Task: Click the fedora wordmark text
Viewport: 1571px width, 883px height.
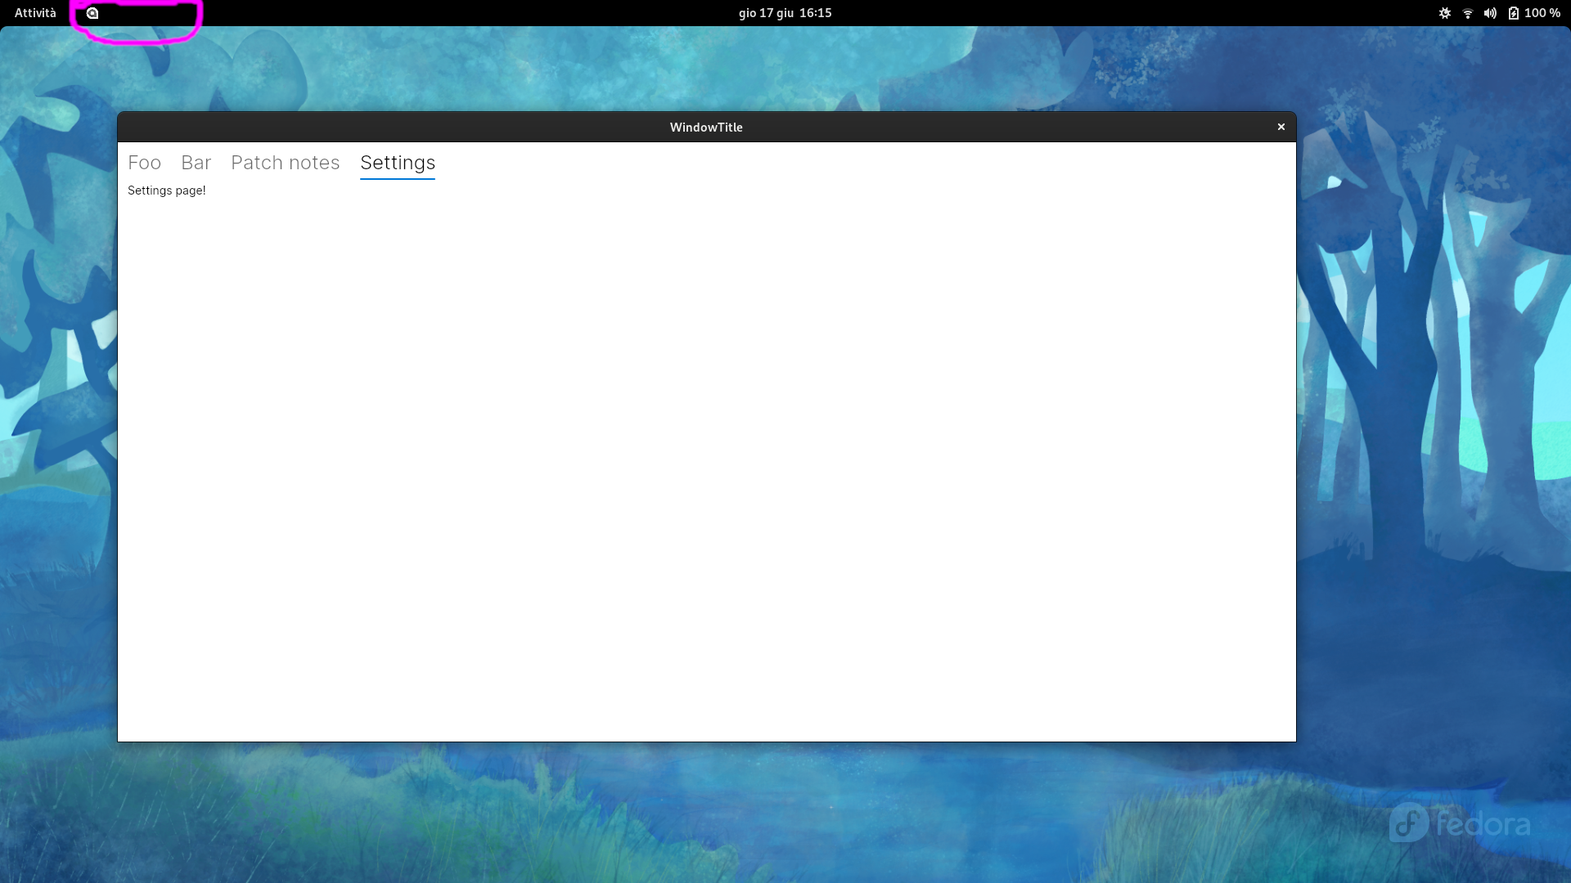Action: [1483, 824]
